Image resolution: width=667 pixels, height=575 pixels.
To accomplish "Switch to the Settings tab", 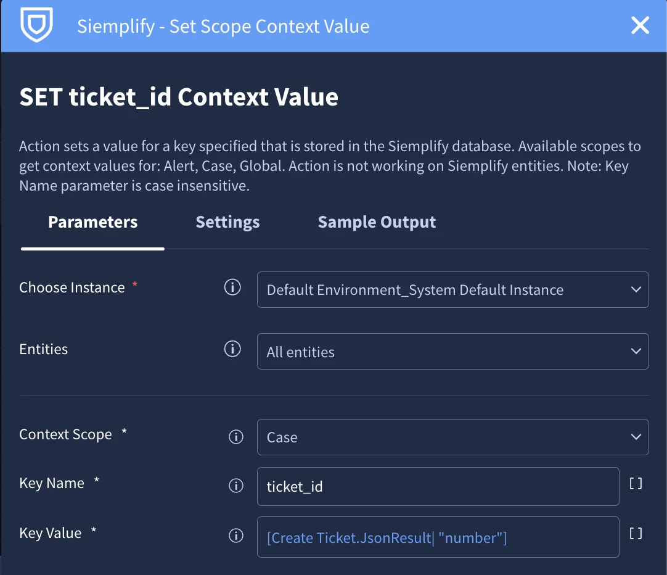I will [227, 222].
